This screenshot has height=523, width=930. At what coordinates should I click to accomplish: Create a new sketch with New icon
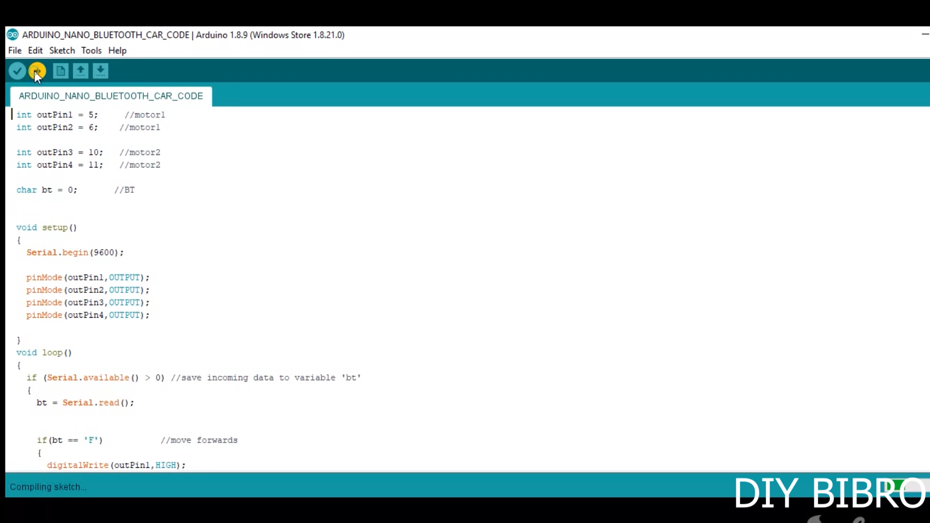(61, 71)
